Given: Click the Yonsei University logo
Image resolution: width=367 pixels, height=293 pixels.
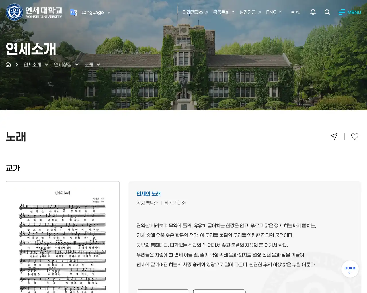Looking at the screenshot, I should point(34,12).
